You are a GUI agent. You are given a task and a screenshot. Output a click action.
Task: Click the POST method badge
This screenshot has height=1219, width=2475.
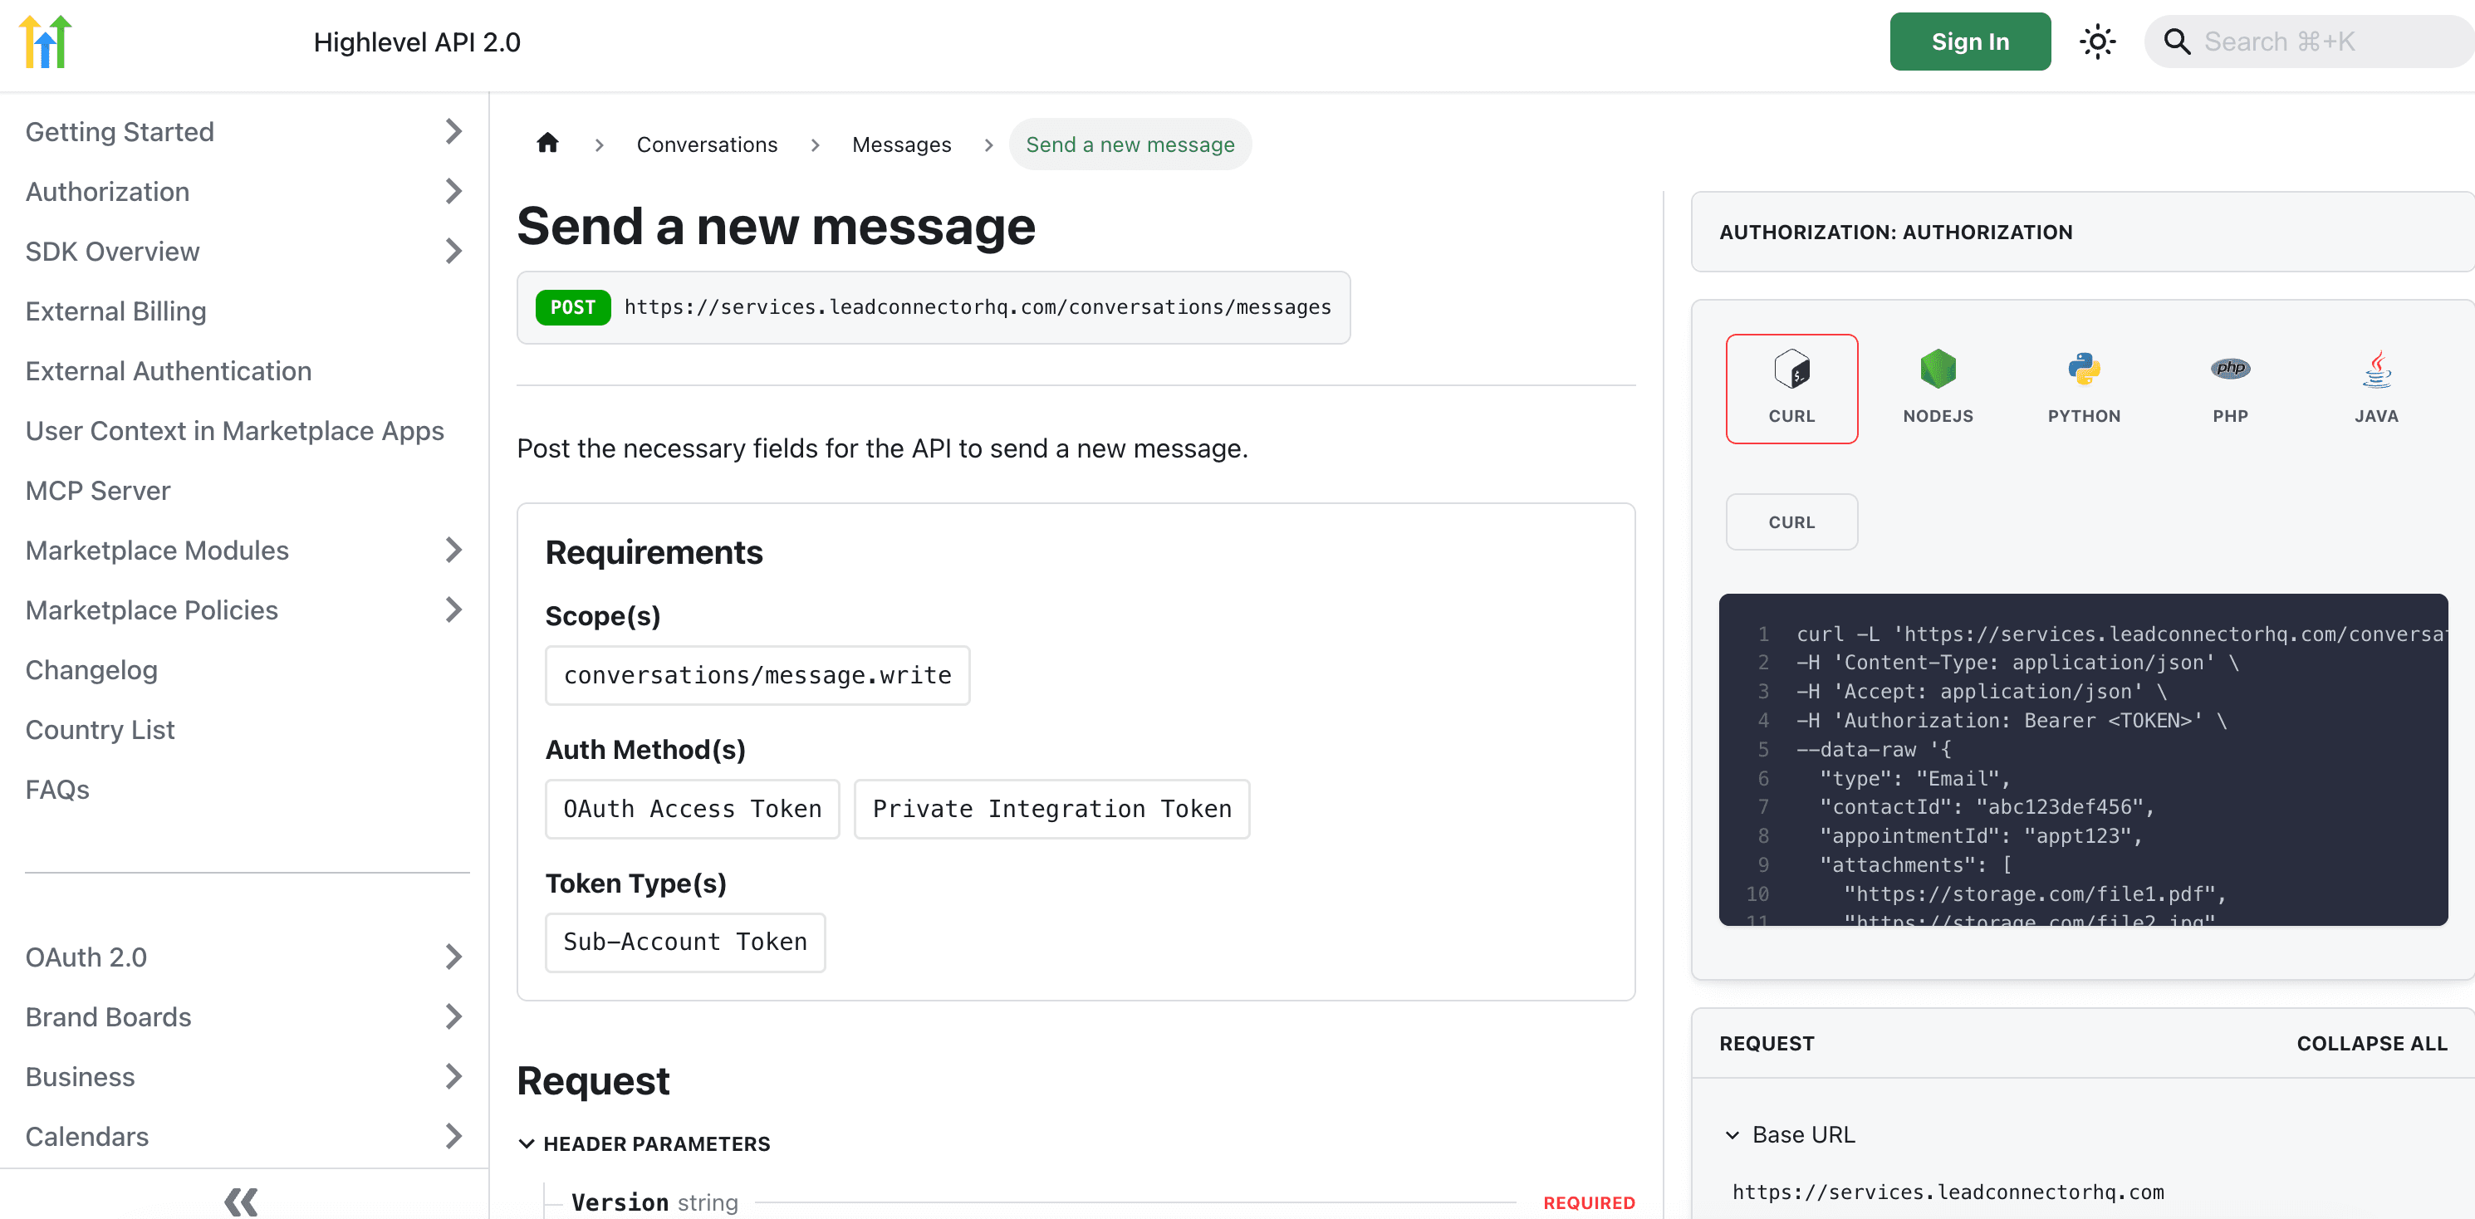pos(572,307)
